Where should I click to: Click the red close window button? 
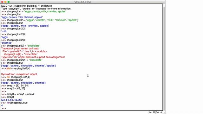(2, 2)
